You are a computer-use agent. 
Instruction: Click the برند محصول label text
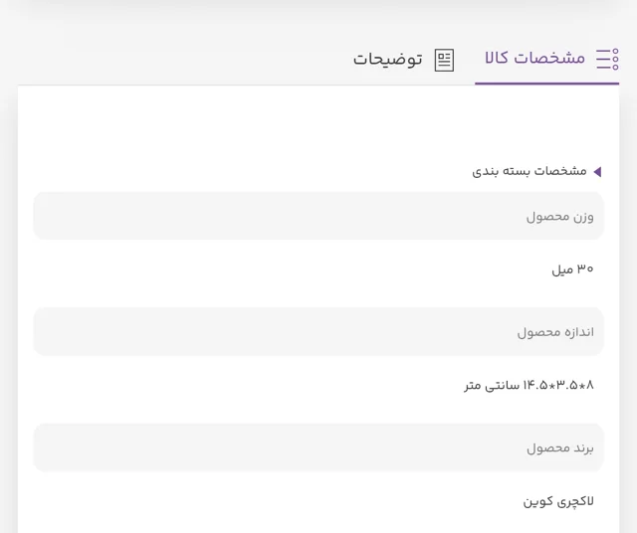560,448
